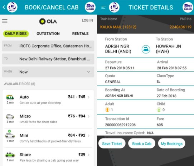The image size is (194, 166).
Task: Switch to the Outstation tab
Action: click(48, 34)
